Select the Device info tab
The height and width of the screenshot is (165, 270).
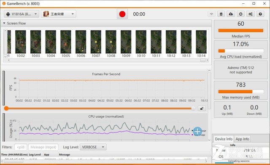click(224, 139)
